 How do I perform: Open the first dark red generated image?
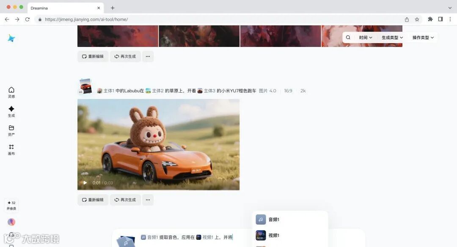click(x=118, y=36)
